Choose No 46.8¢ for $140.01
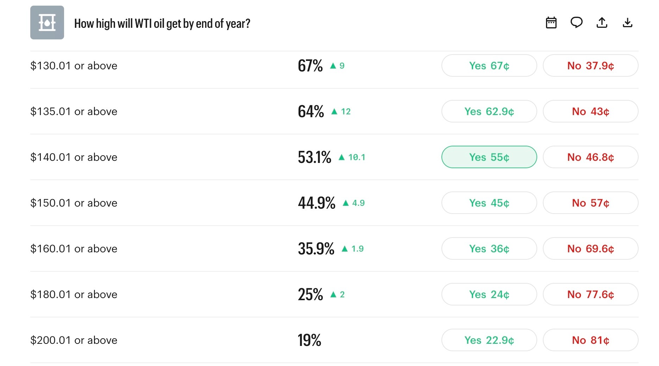The image size is (659, 366). click(590, 157)
